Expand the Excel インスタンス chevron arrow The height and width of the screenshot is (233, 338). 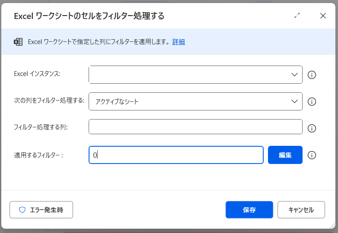pyautogui.click(x=295, y=75)
